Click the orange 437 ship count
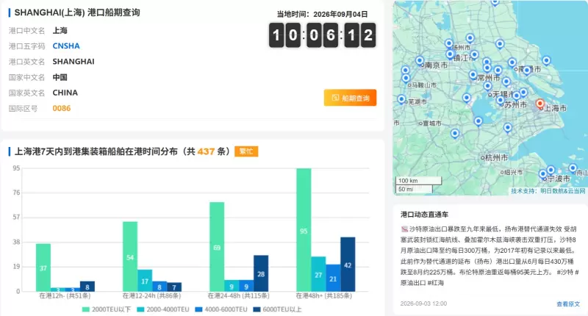Image resolution: width=588 pixels, height=316 pixels. point(206,151)
